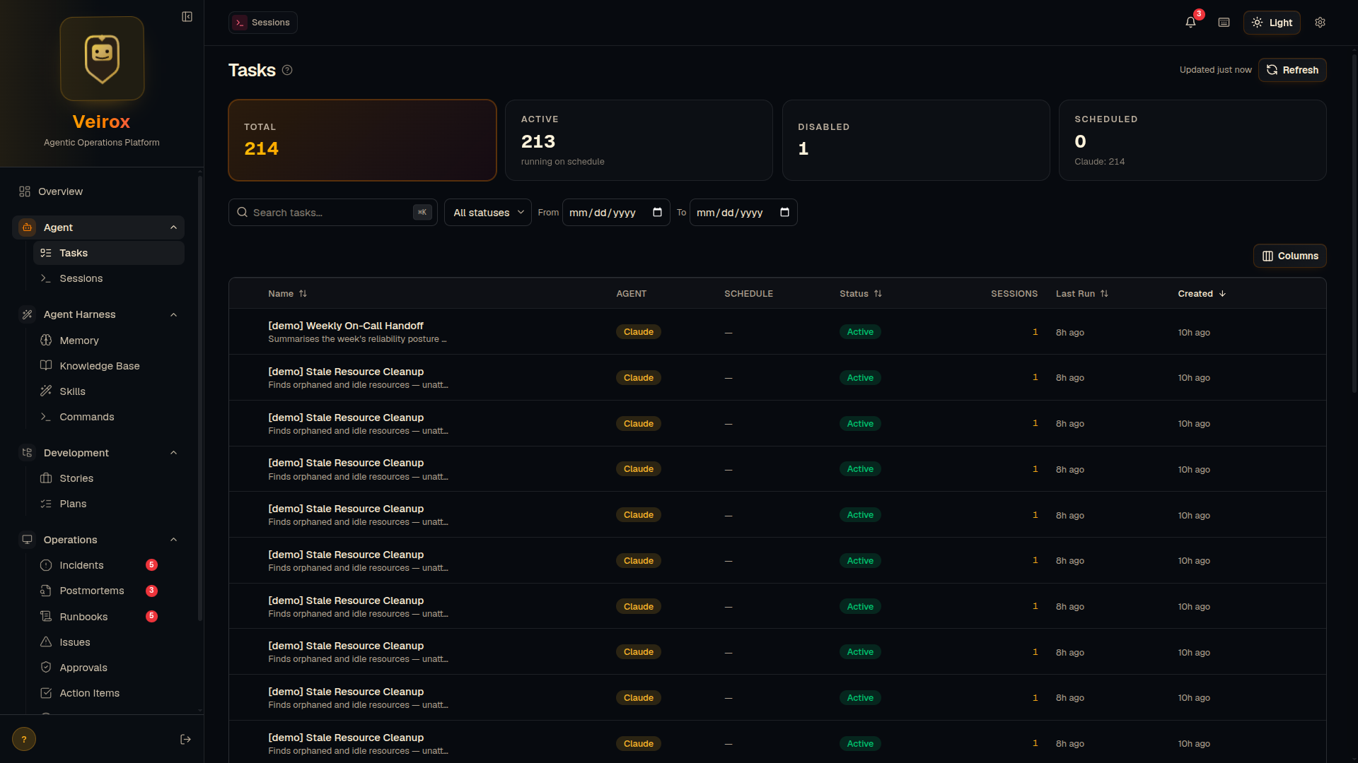Collapse the Agent section

point(173,227)
